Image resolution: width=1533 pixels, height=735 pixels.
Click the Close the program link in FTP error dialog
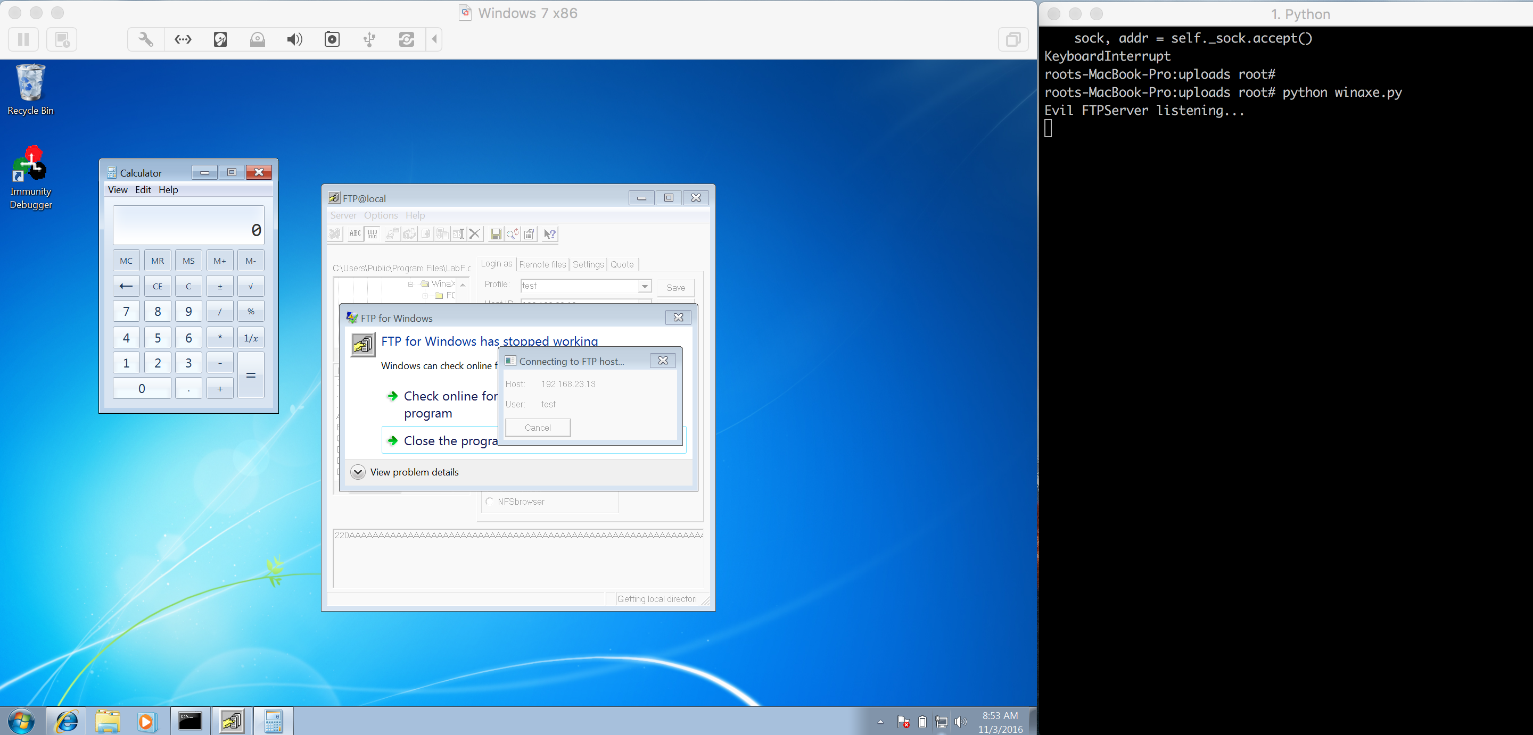(451, 442)
